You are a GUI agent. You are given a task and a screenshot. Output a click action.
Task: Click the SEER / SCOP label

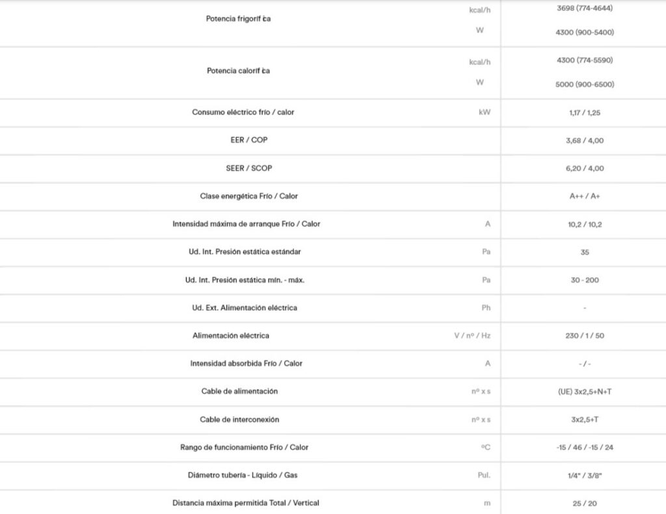pos(249,168)
